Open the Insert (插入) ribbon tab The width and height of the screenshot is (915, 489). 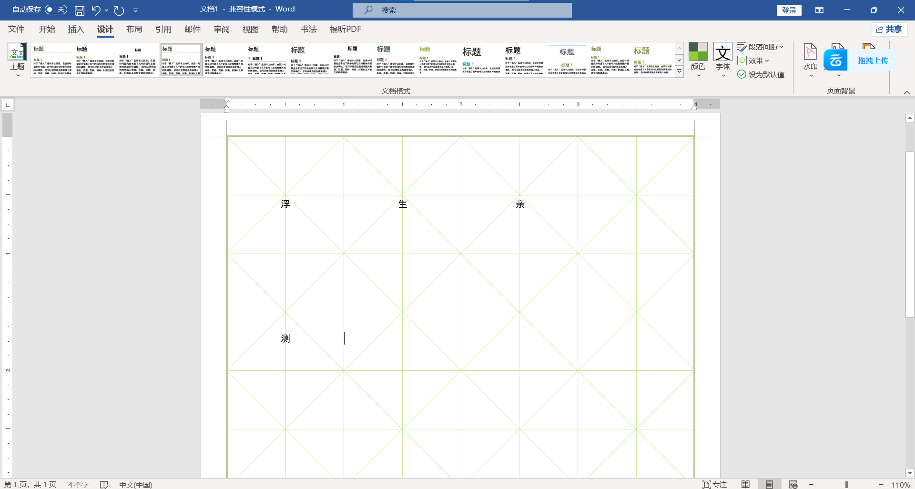coord(76,29)
